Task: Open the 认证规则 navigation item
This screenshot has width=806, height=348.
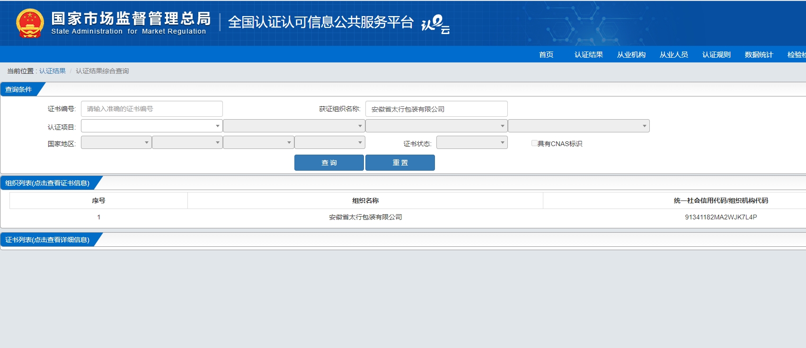Action: tap(717, 54)
